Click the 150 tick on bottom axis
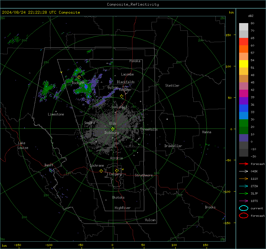 [205, 245]
